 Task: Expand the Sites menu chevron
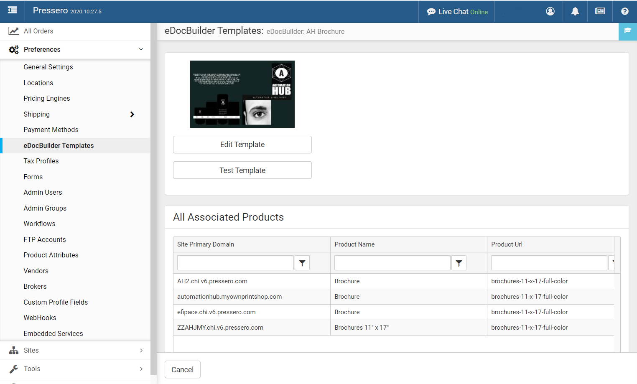[x=141, y=350]
